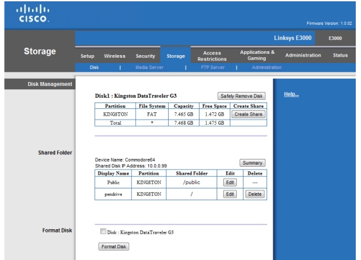The height and width of the screenshot is (260, 361).
Task: Click the Firmware Version 1.0.02 text
Action: [329, 24]
